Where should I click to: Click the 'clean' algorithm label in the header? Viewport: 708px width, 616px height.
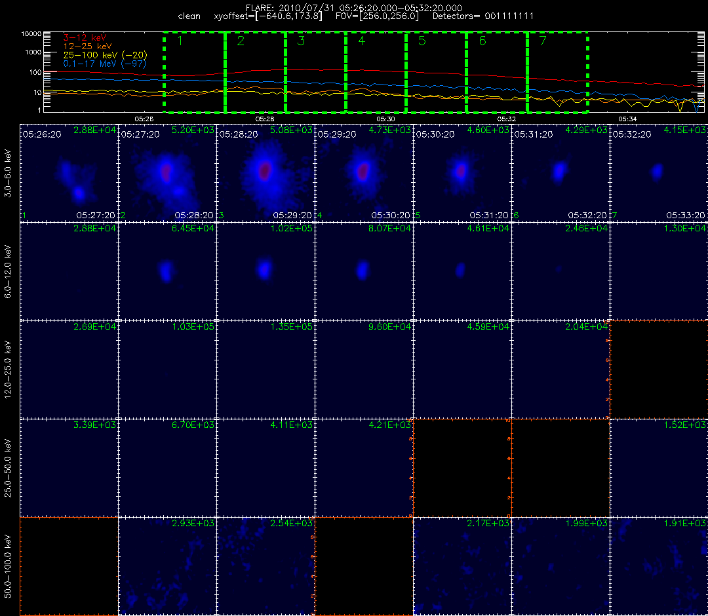pyautogui.click(x=189, y=16)
